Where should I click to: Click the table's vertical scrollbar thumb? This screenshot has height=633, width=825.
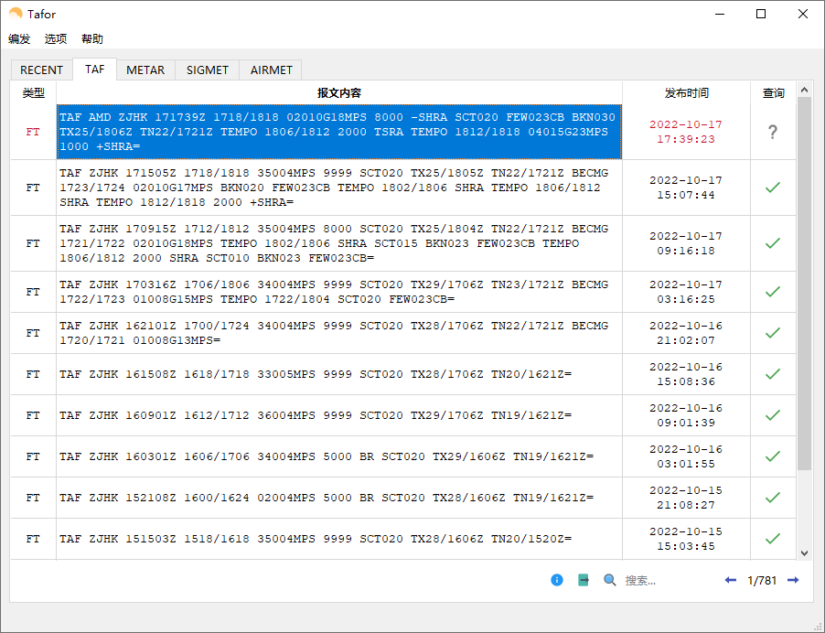(804, 283)
